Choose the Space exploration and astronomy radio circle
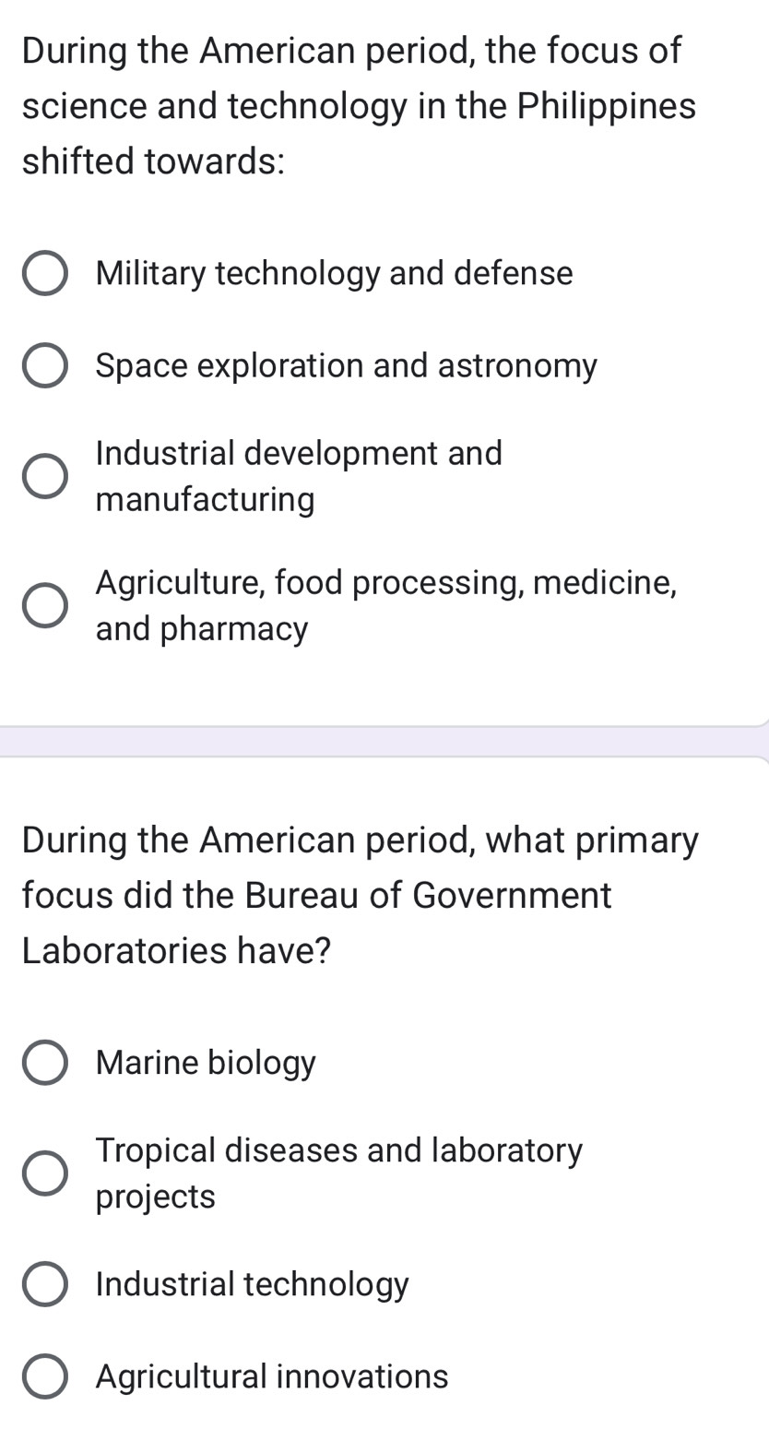 tap(44, 366)
